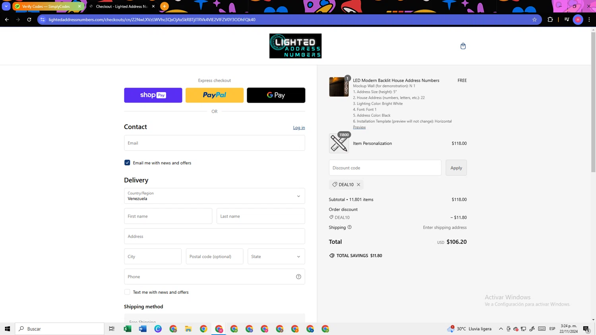The image size is (596, 335).
Task: Focus the Phone field
Action: pos(215,277)
